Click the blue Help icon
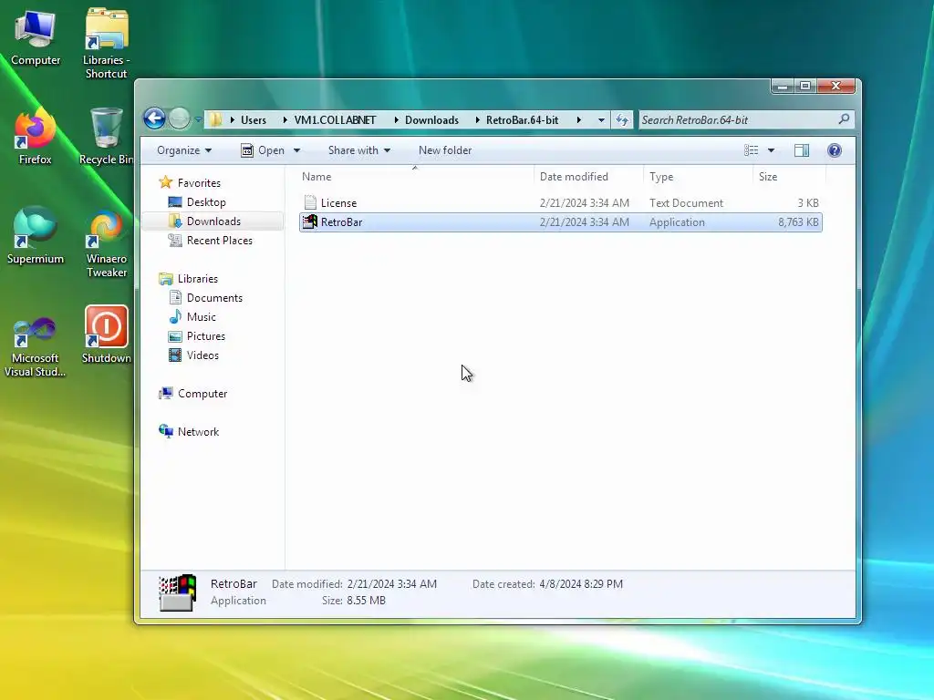 (x=835, y=150)
